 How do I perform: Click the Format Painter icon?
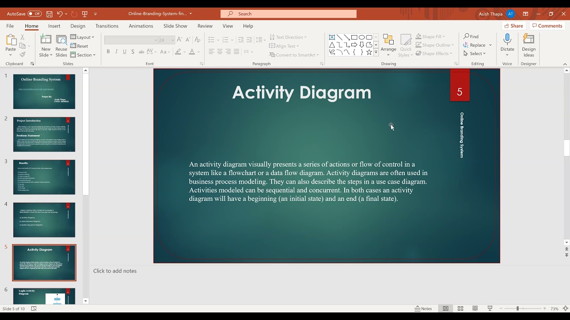23,55
